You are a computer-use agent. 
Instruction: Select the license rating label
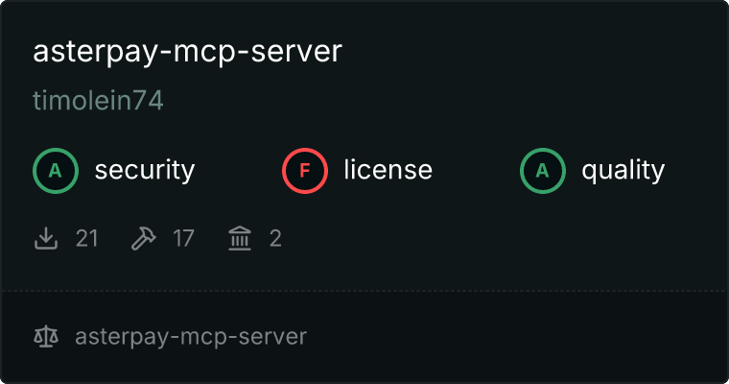(x=388, y=169)
